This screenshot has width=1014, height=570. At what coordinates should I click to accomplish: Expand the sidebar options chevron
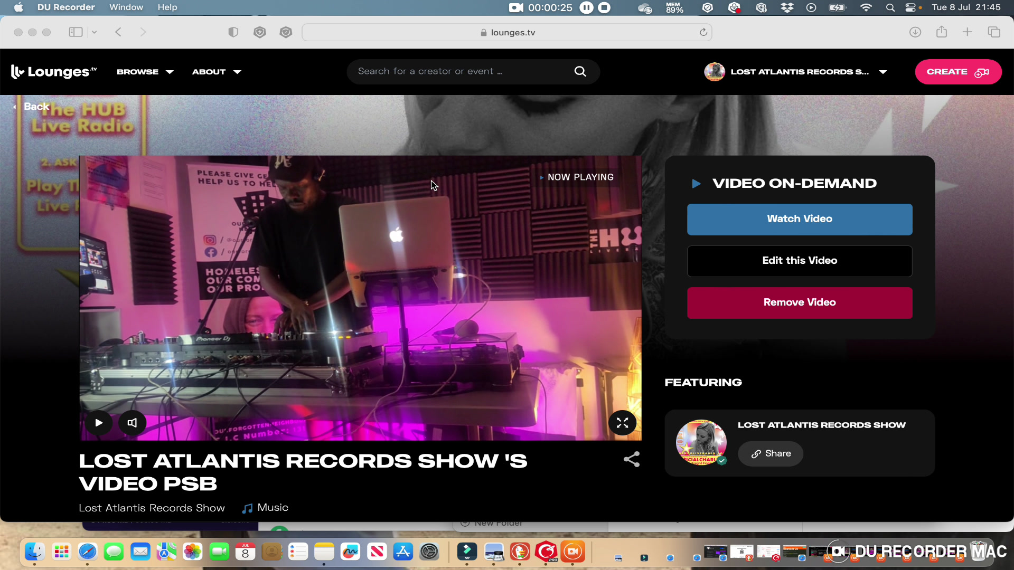(x=94, y=32)
